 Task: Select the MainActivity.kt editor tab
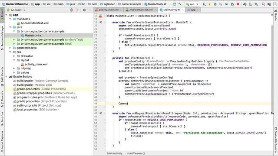[x=172, y=10]
